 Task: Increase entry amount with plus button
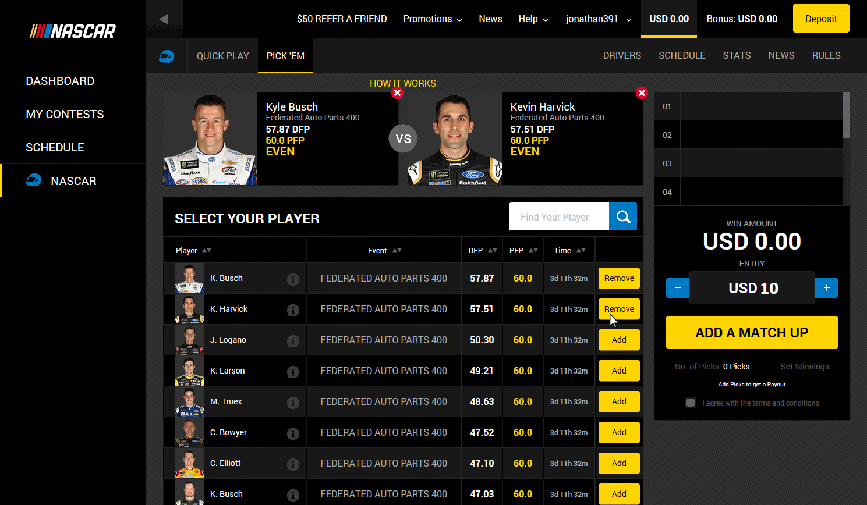[826, 288]
